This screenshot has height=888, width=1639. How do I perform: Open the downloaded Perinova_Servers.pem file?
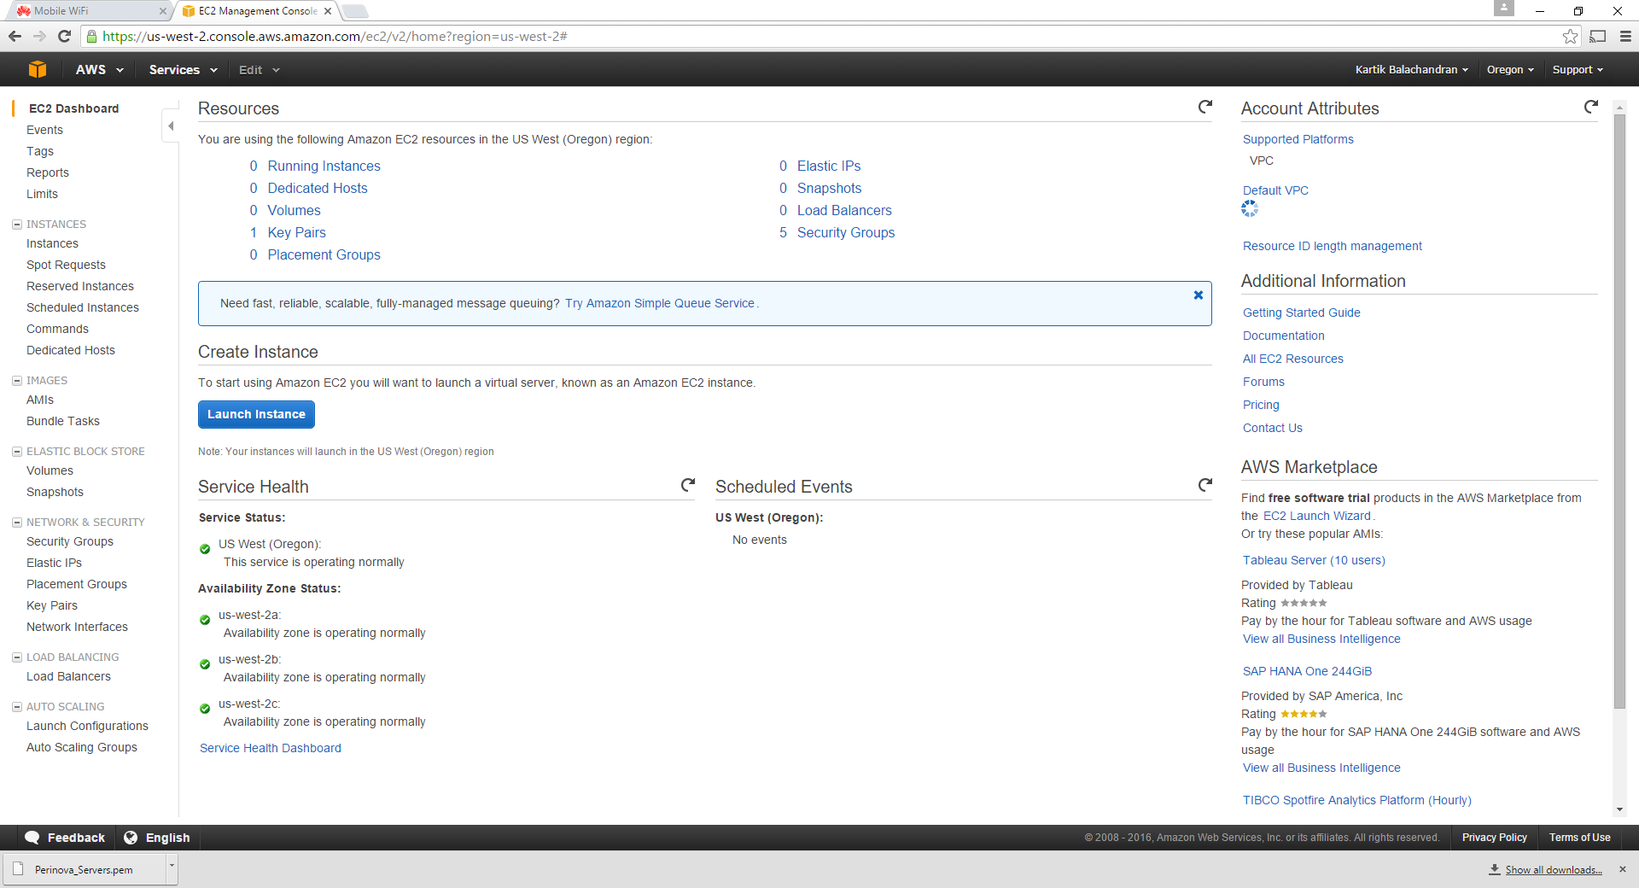point(84,870)
